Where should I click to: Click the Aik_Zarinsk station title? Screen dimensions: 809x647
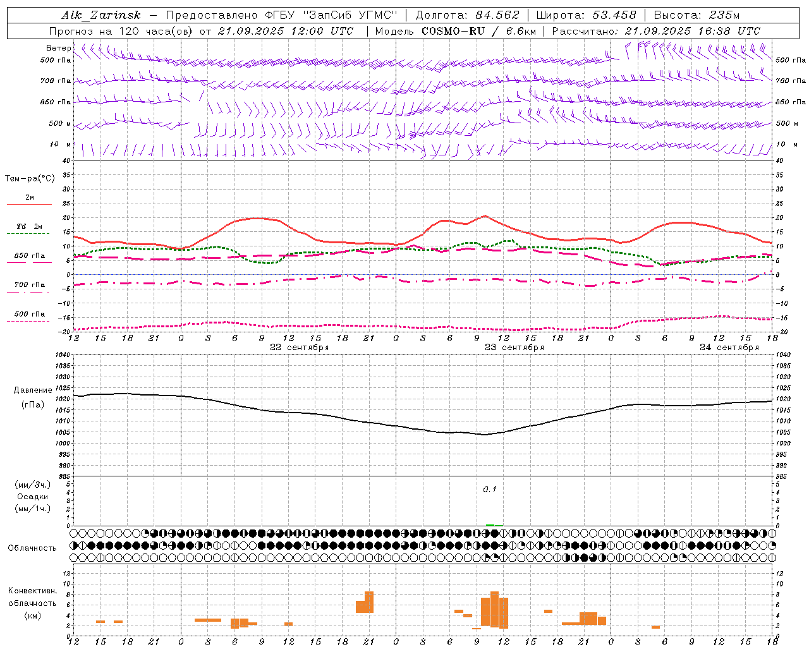[x=101, y=15]
